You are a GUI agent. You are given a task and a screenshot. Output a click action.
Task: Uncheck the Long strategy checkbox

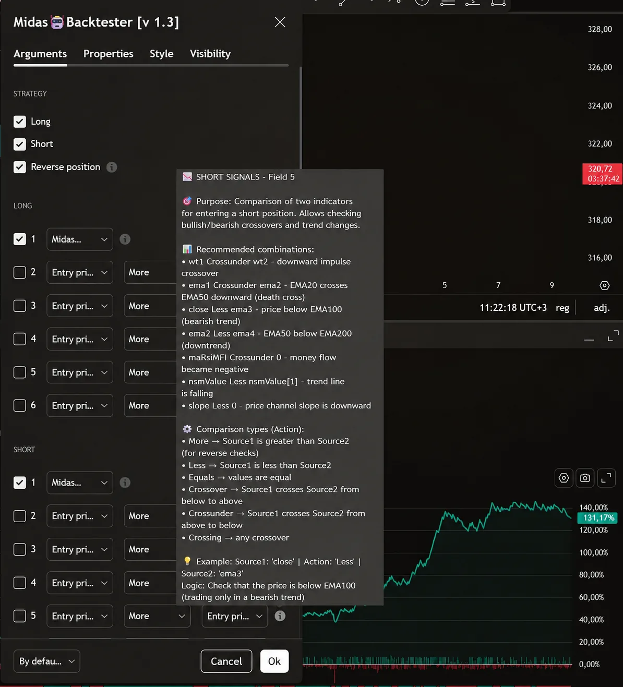(20, 122)
